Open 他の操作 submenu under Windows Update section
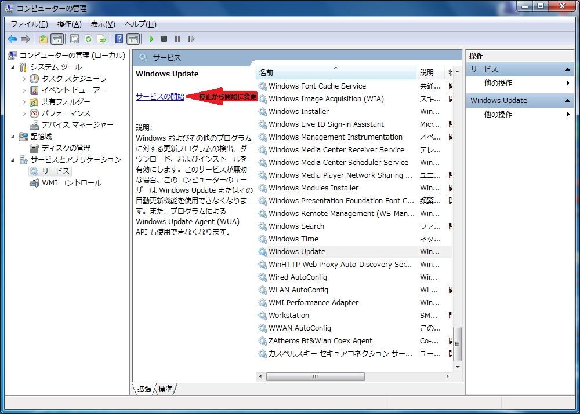 click(x=520, y=115)
